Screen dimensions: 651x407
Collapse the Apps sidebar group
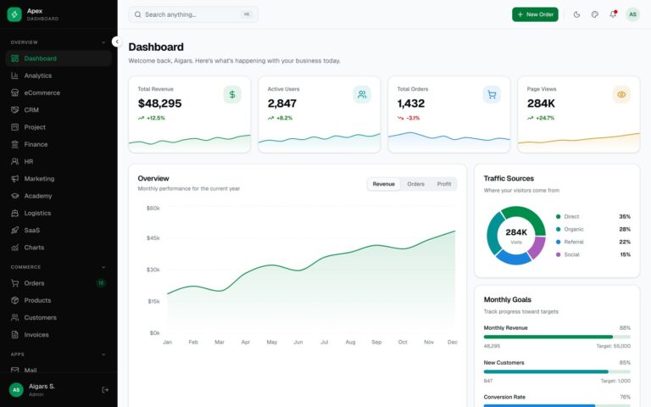[103, 354]
